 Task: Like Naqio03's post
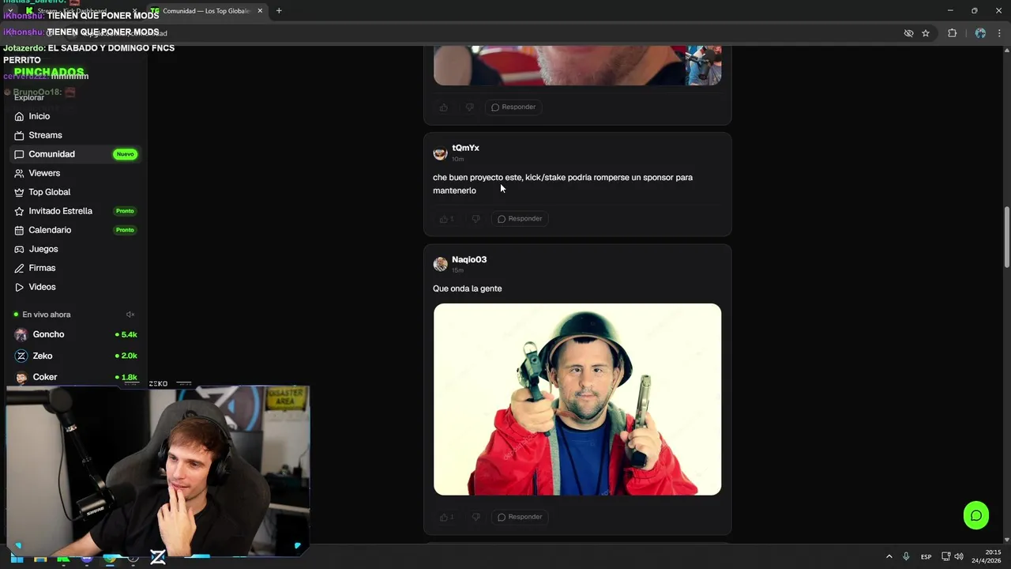click(x=446, y=517)
